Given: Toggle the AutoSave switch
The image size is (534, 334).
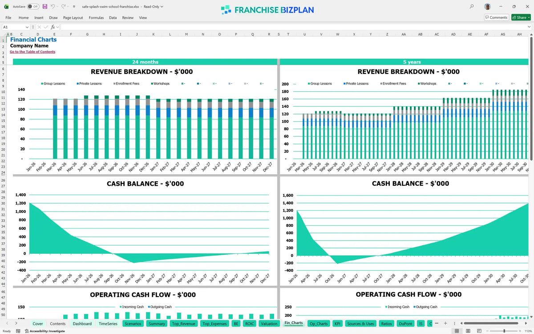Looking at the screenshot, I should tap(33, 7).
